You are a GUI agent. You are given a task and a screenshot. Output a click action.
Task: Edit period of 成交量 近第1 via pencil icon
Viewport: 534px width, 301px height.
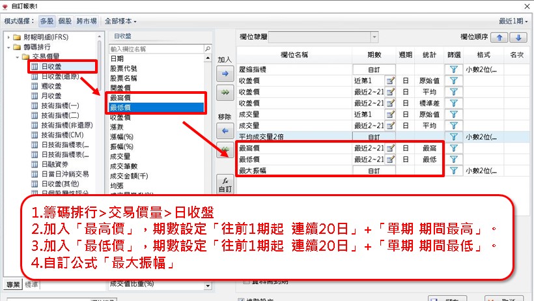390,115
